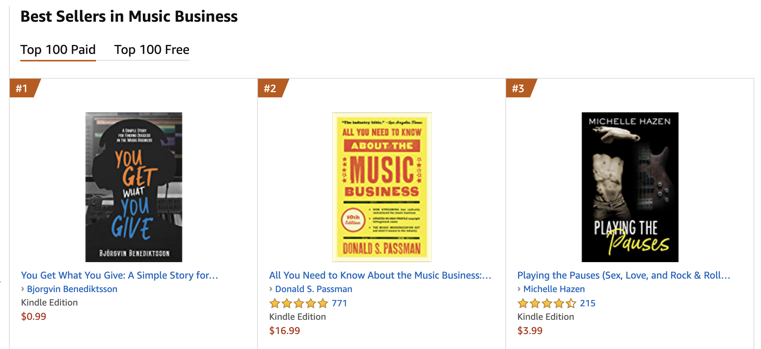Open the Playing the Pauses title link
Image resolution: width=761 pixels, height=349 pixels.
pos(624,275)
